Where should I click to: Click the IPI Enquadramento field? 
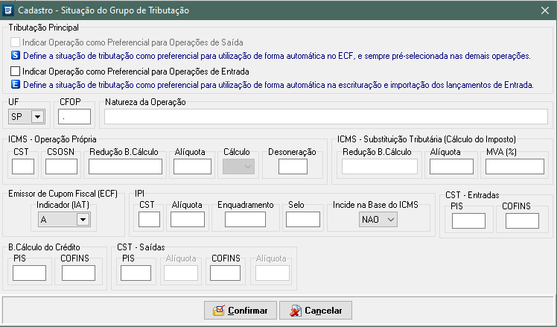click(x=245, y=219)
